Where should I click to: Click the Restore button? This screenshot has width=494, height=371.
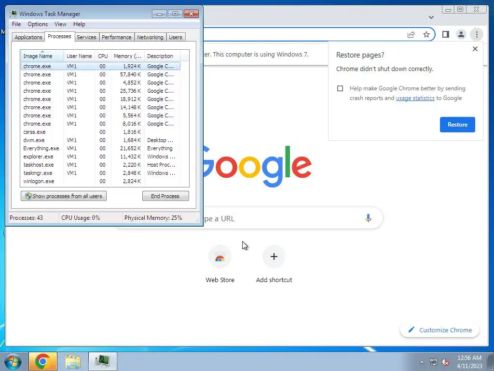457,125
